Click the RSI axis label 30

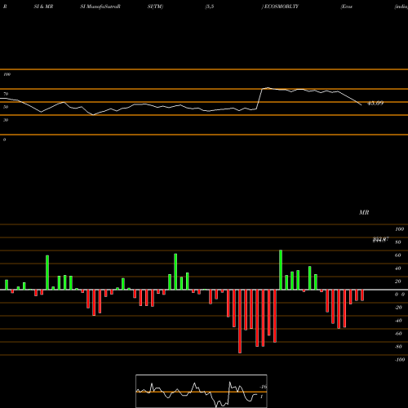[6, 120]
